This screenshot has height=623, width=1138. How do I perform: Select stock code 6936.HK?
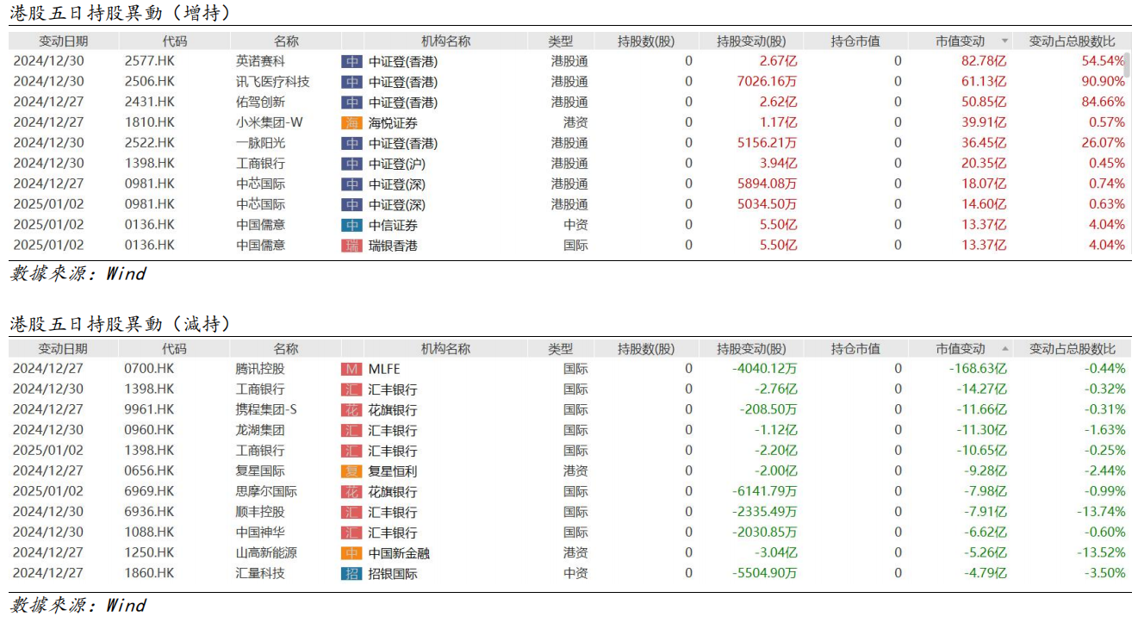coord(149,512)
